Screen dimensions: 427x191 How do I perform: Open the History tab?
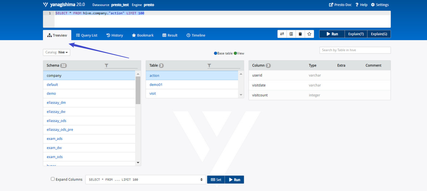(x=115, y=35)
